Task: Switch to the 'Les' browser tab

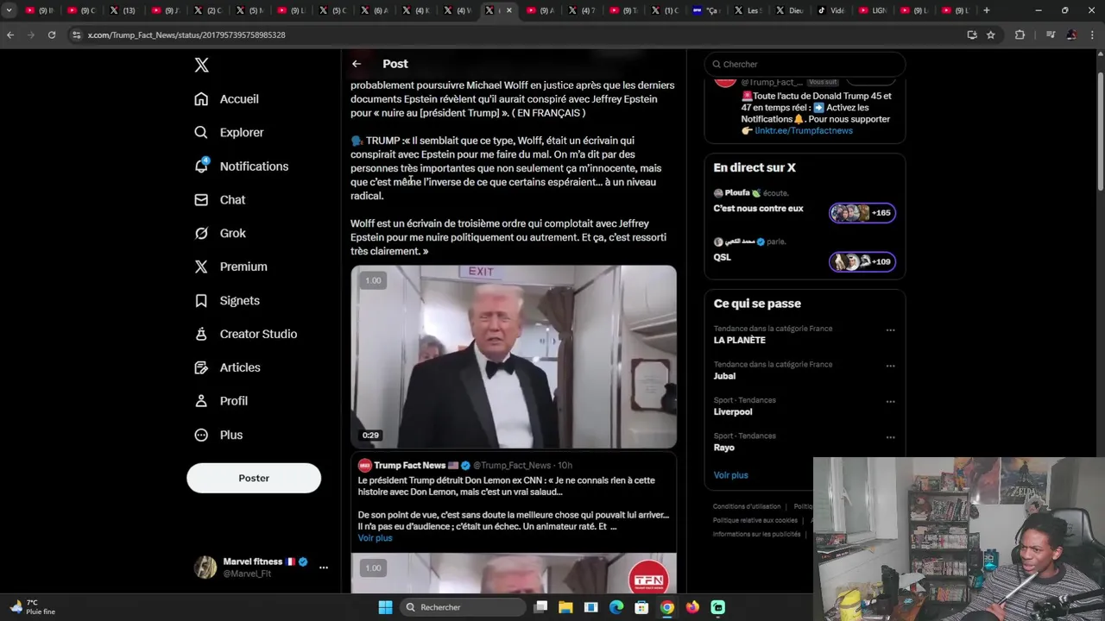Action: pos(748,10)
